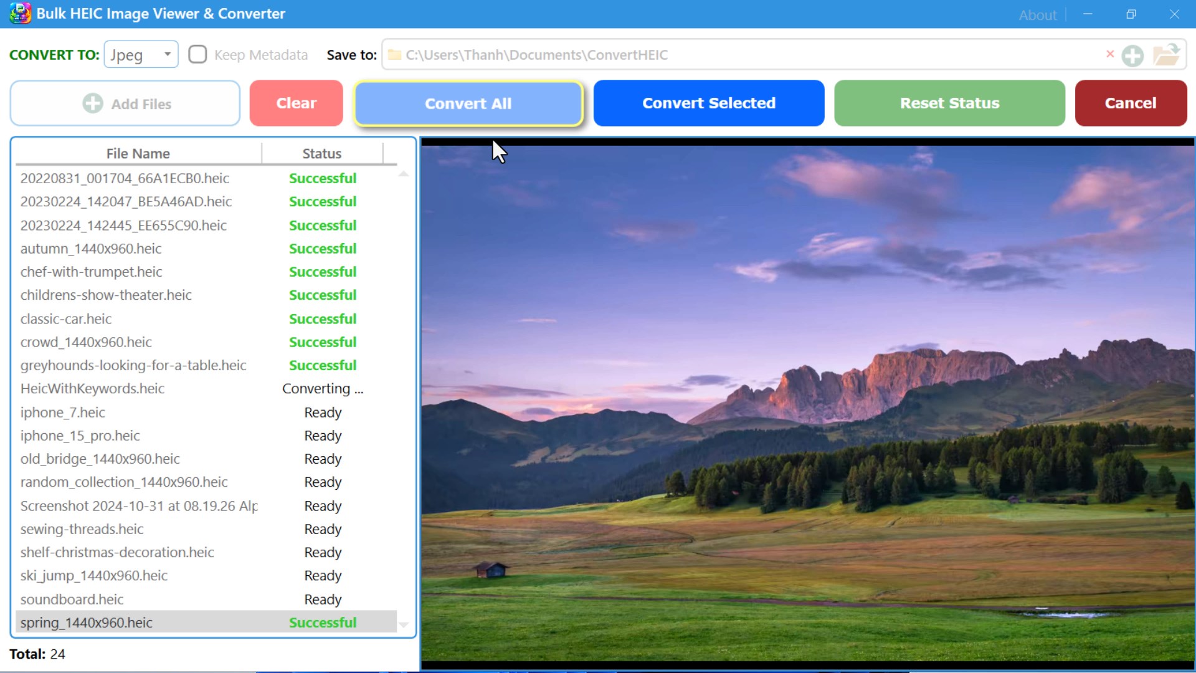Minimize the converter window
This screenshot has width=1196, height=673.
[x=1088, y=14]
